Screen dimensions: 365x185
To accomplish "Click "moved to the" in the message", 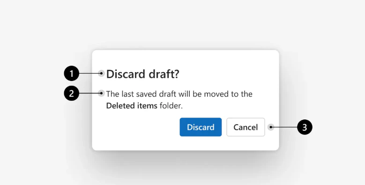I will (x=228, y=94).
